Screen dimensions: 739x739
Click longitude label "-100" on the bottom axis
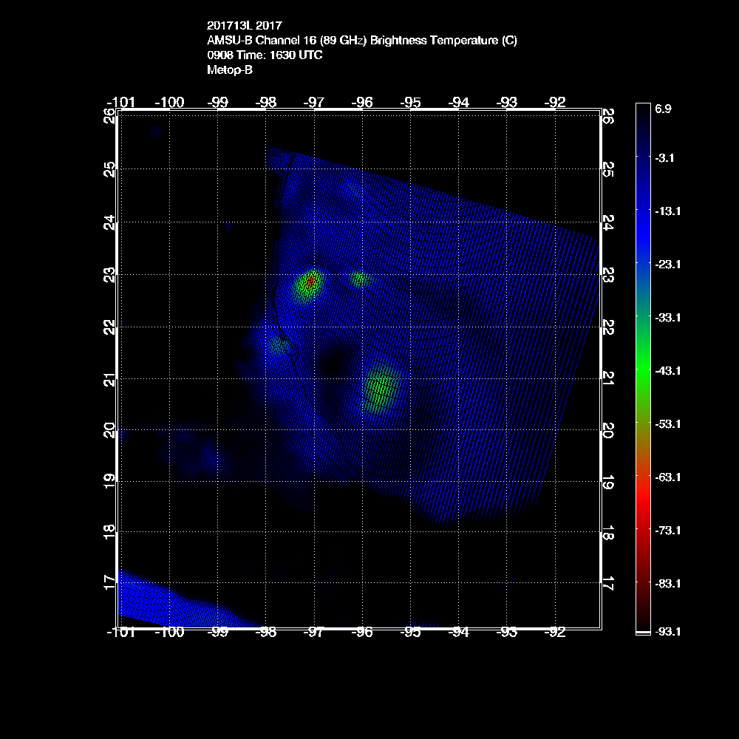[169, 633]
